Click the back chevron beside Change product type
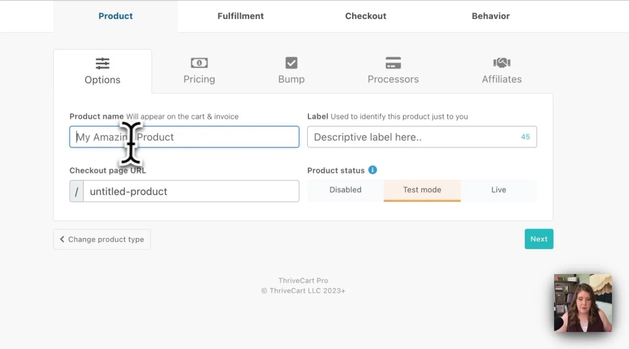629x349 pixels. [62, 239]
